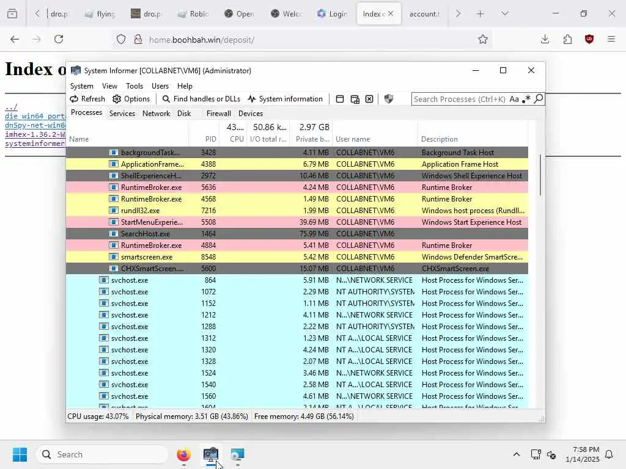
Task: Click the browser reload button
Action: [59, 39]
